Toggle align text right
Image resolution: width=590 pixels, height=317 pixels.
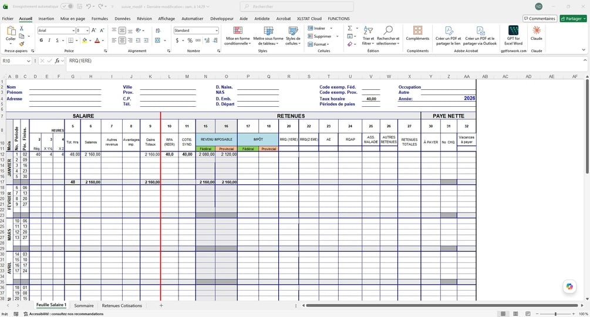click(x=130, y=41)
